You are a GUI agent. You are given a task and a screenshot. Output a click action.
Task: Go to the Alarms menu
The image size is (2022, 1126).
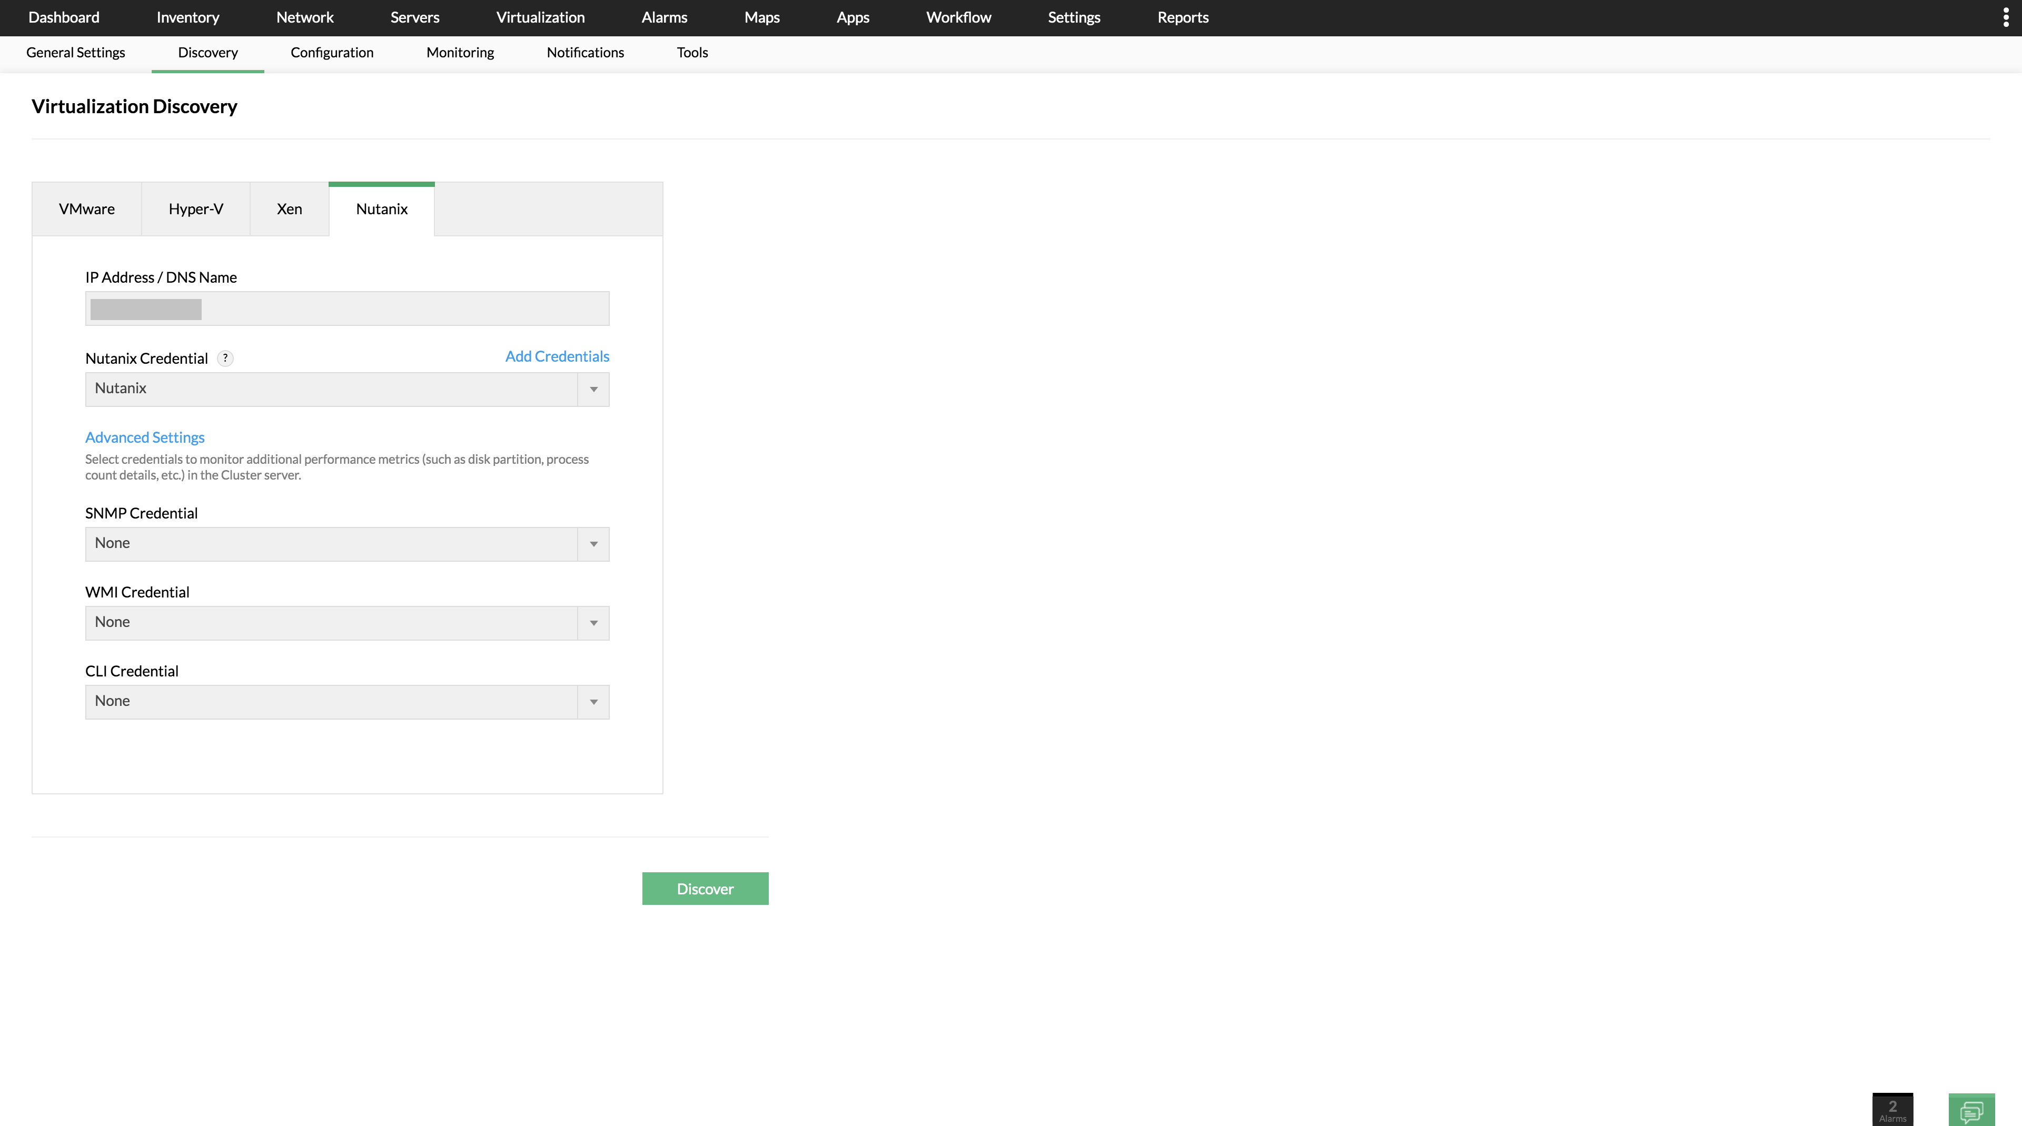pos(664,17)
